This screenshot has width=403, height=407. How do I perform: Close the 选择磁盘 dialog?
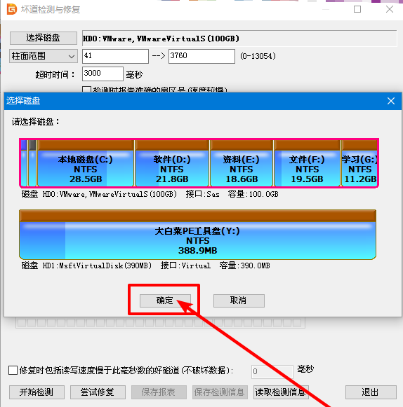coord(391,101)
